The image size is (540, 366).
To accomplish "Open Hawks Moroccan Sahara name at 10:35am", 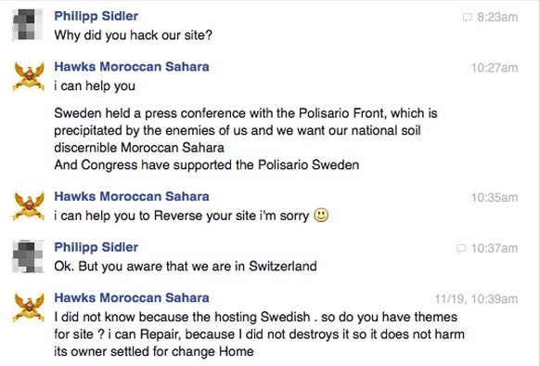I will (x=132, y=196).
